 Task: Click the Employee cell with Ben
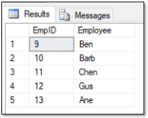click(104, 44)
